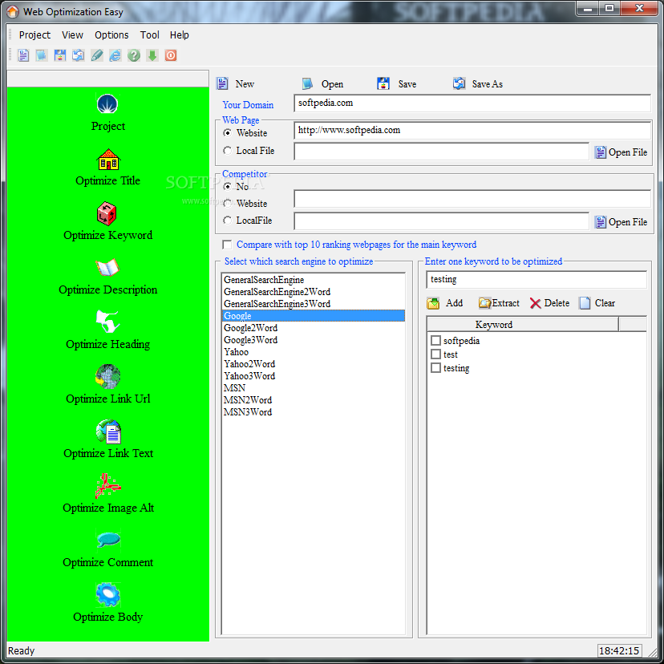664x664 pixels.
Task: Open the Project section in sidebar
Action: [107, 104]
